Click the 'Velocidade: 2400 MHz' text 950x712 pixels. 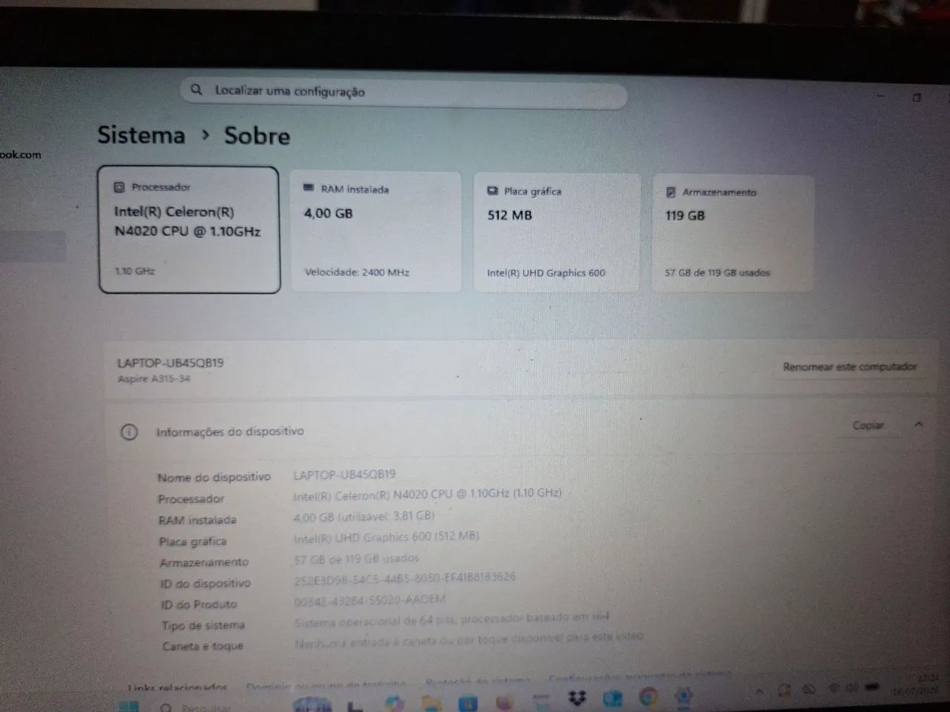(x=357, y=272)
